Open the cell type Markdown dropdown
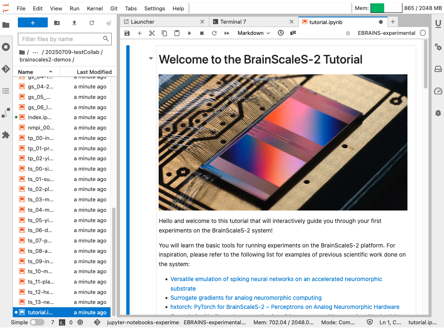This screenshot has width=444, height=328. (x=254, y=33)
